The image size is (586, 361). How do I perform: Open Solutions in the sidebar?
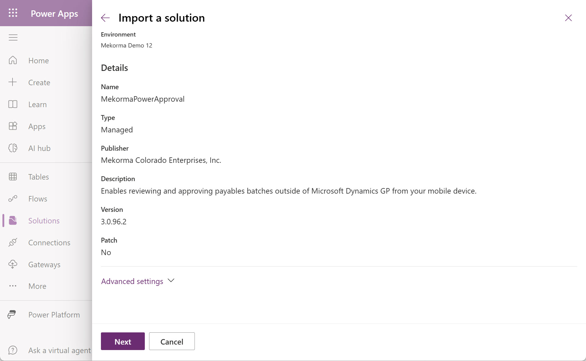pos(44,221)
